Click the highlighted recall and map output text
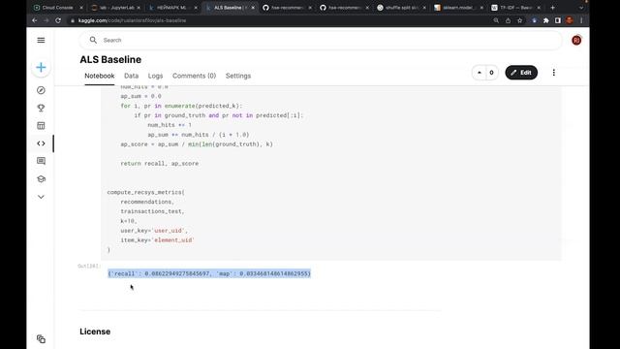The height and width of the screenshot is (349, 620). tap(209, 273)
